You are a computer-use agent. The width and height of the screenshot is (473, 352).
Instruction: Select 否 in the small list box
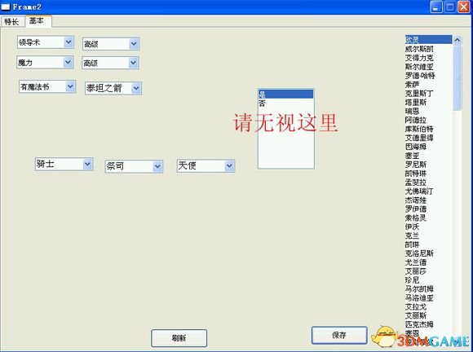pyautogui.click(x=285, y=103)
